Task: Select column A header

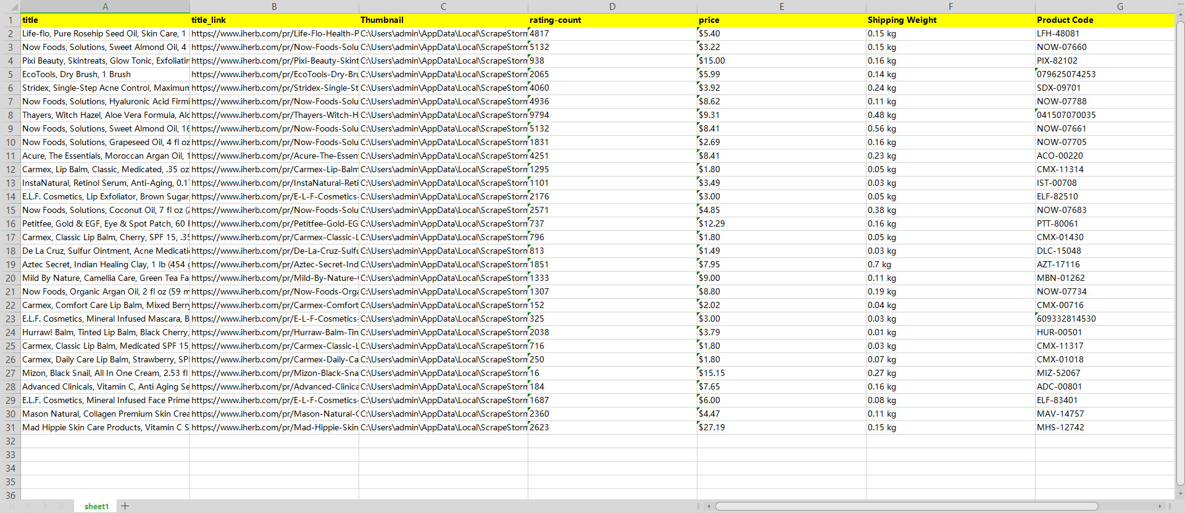Action: tap(106, 7)
